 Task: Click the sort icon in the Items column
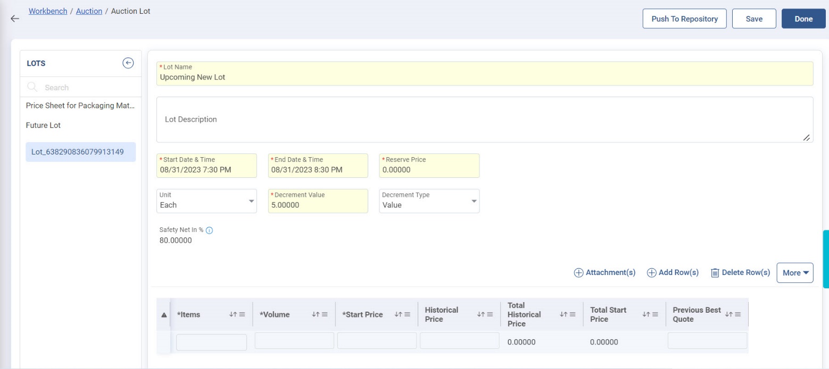coord(233,315)
